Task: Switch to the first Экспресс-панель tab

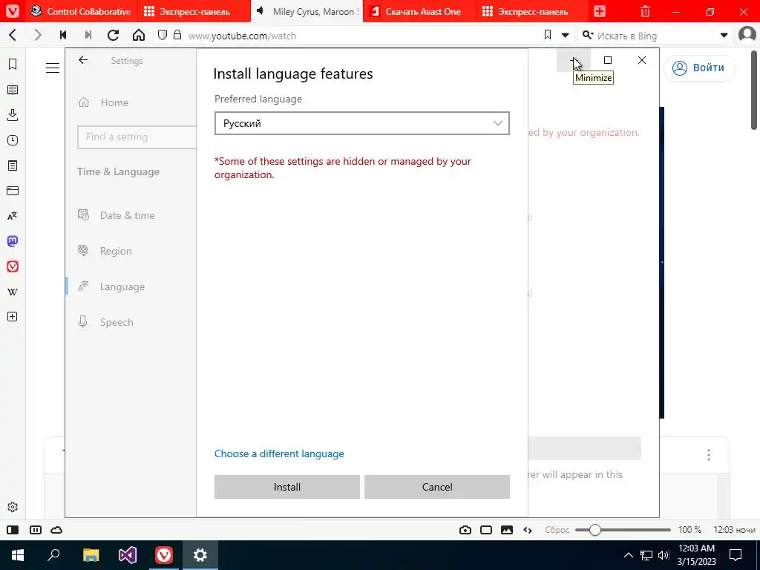Action: point(194,11)
